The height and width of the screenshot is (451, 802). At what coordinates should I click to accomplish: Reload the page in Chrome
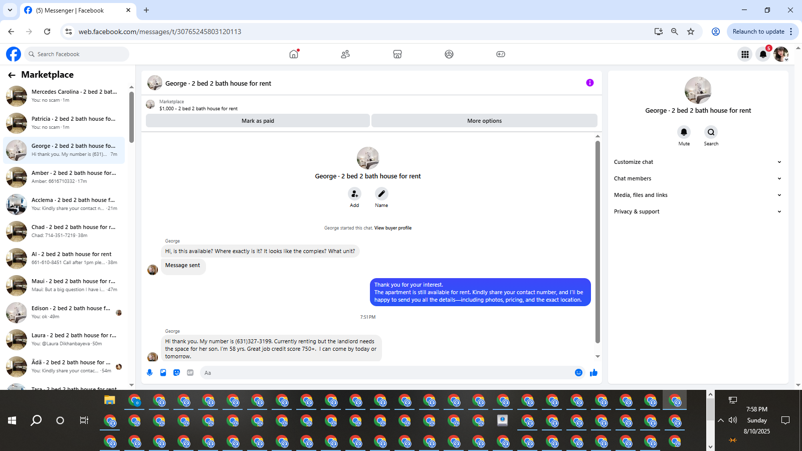(47, 32)
